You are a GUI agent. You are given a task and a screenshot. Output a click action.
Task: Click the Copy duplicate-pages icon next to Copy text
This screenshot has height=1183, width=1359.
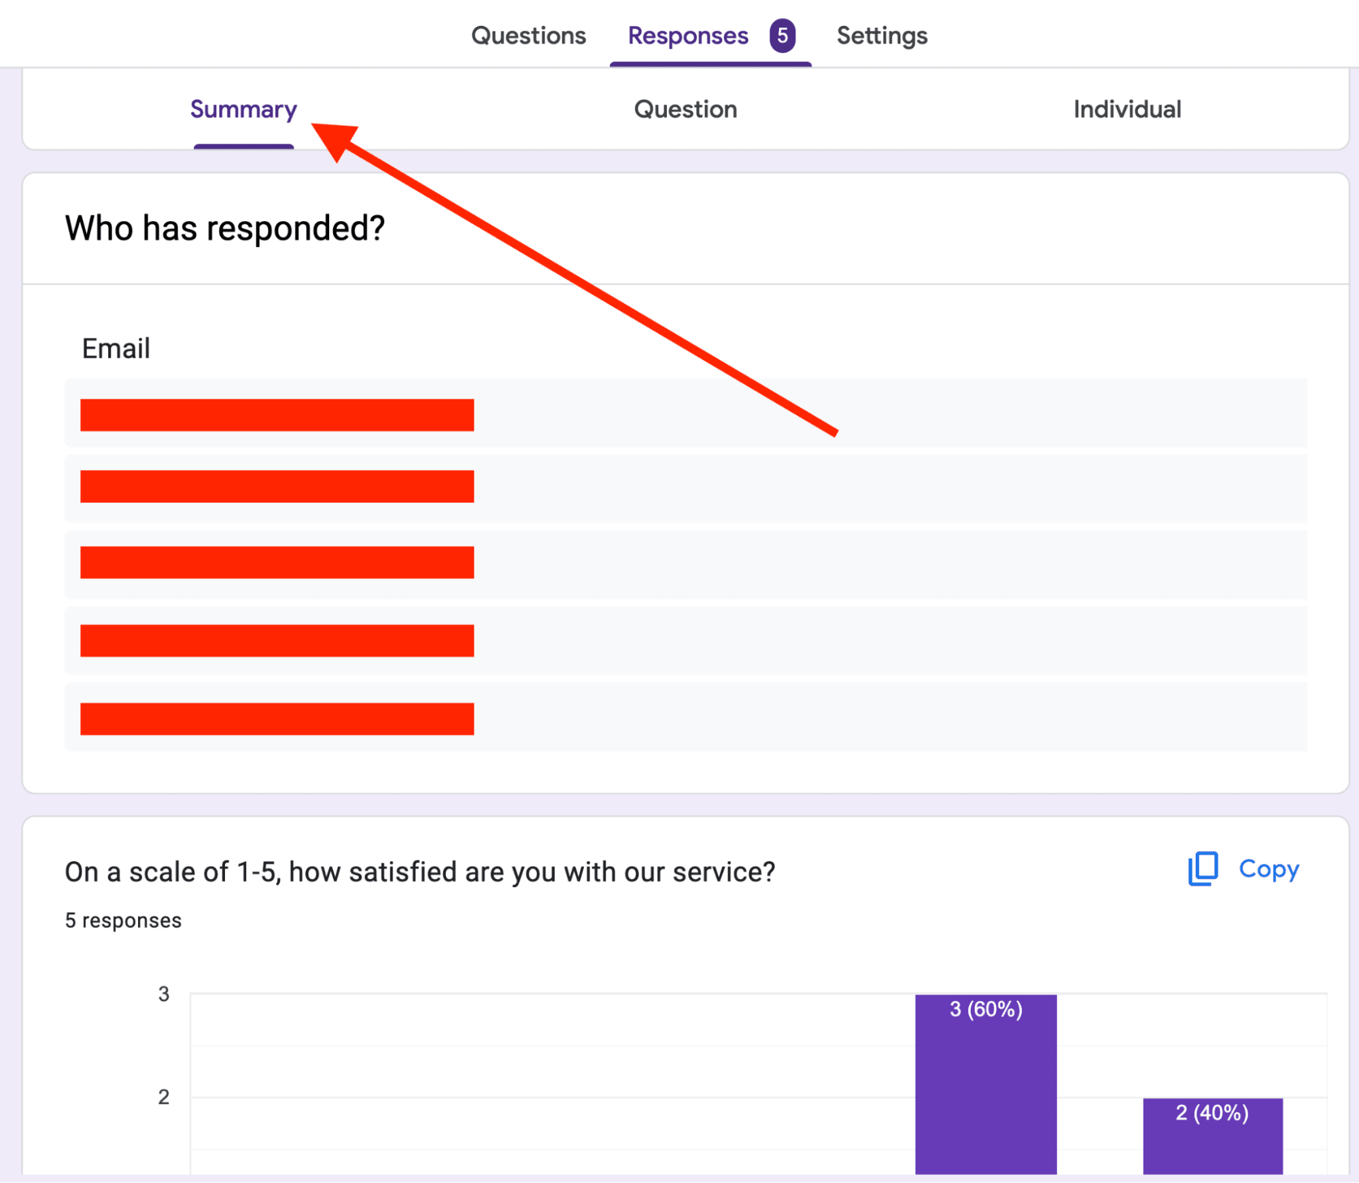coord(1202,869)
